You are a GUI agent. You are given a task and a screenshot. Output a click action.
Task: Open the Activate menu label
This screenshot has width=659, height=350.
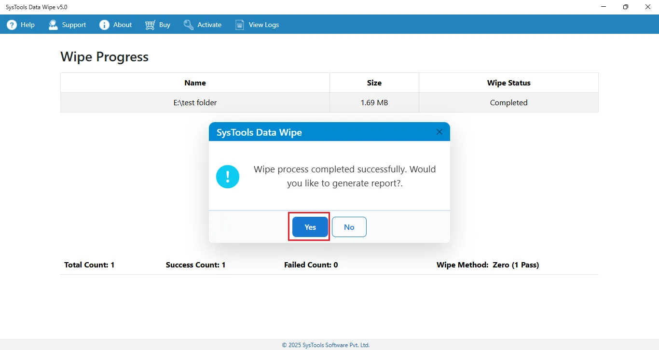(209, 25)
